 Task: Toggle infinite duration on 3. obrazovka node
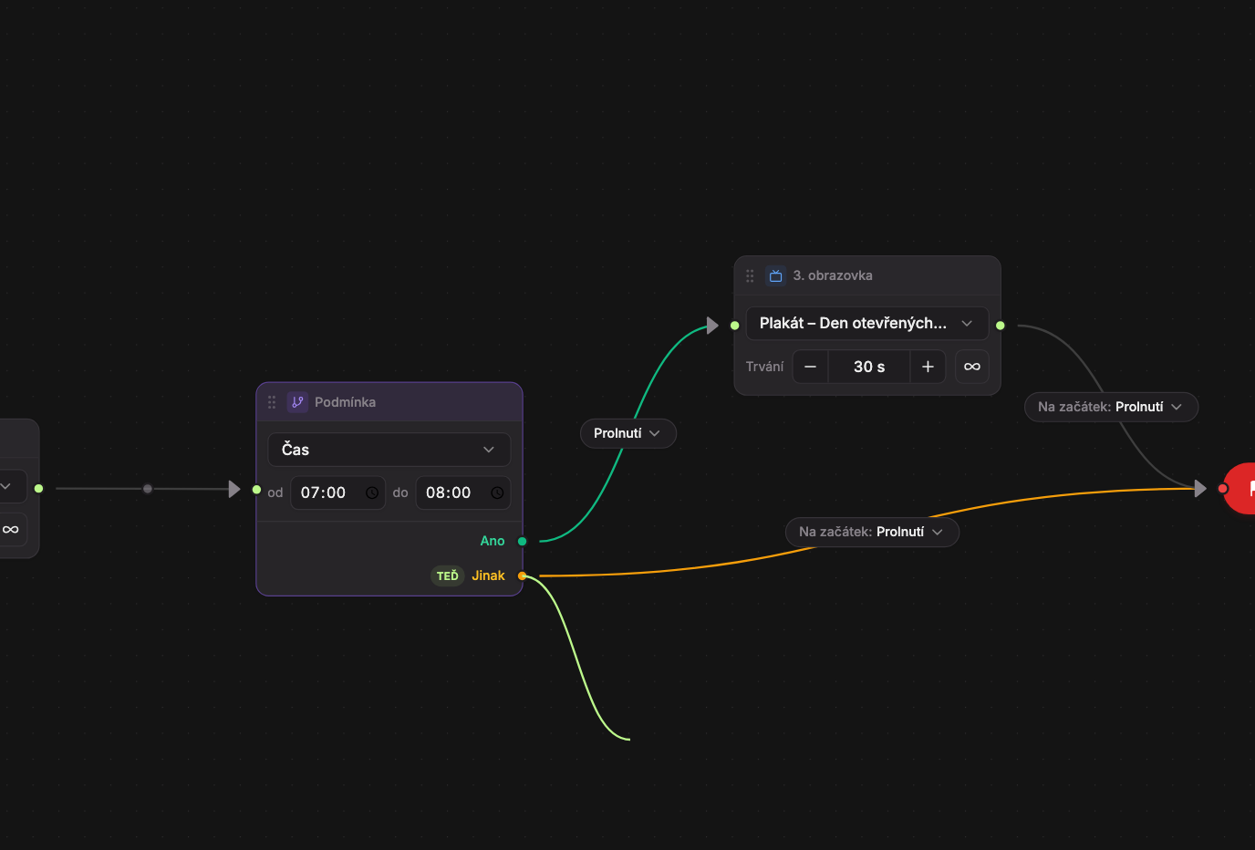pyautogui.click(x=972, y=367)
